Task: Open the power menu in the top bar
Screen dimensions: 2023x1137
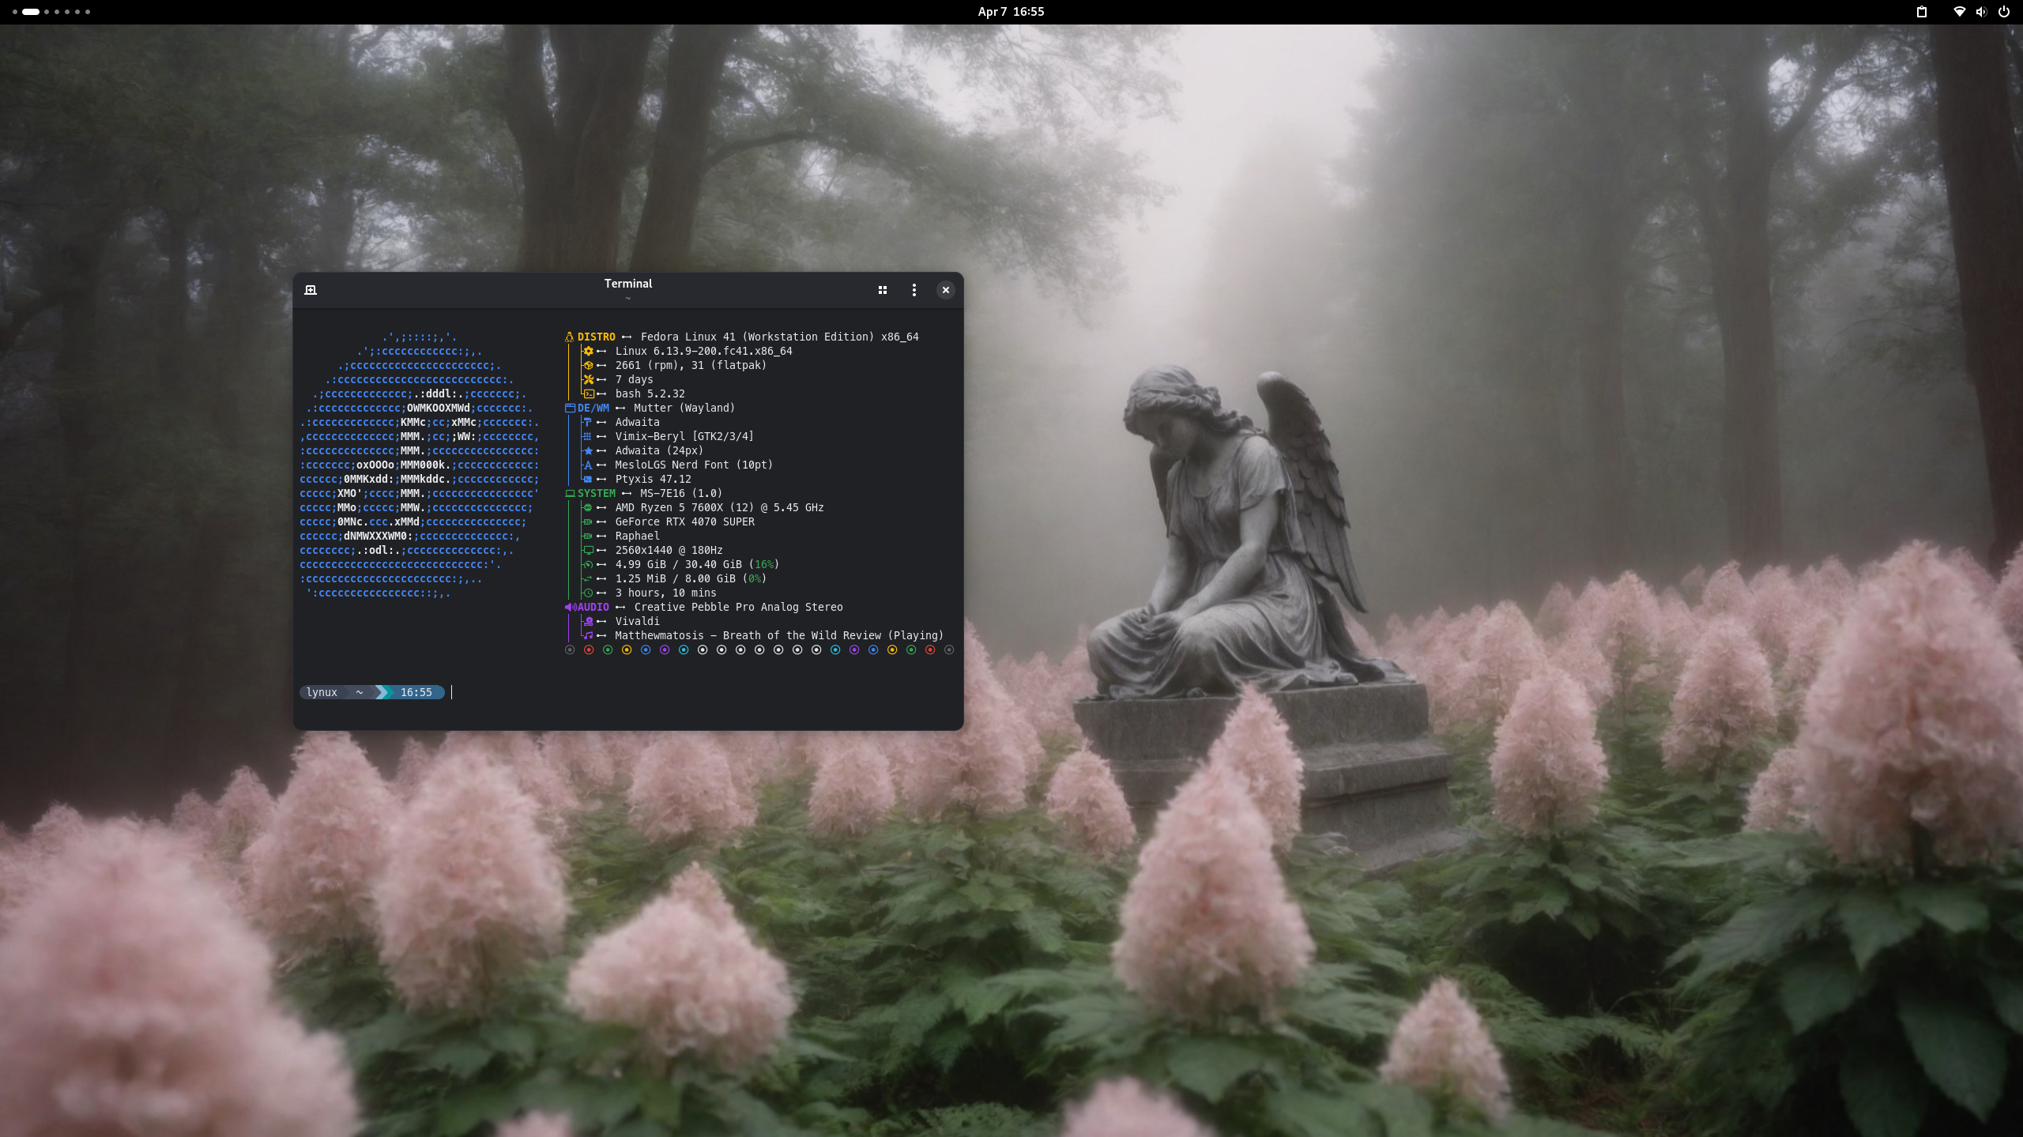Action: (x=2004, y=12)
